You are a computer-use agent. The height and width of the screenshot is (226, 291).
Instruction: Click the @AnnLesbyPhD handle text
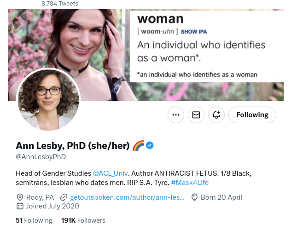pos(41,157)
